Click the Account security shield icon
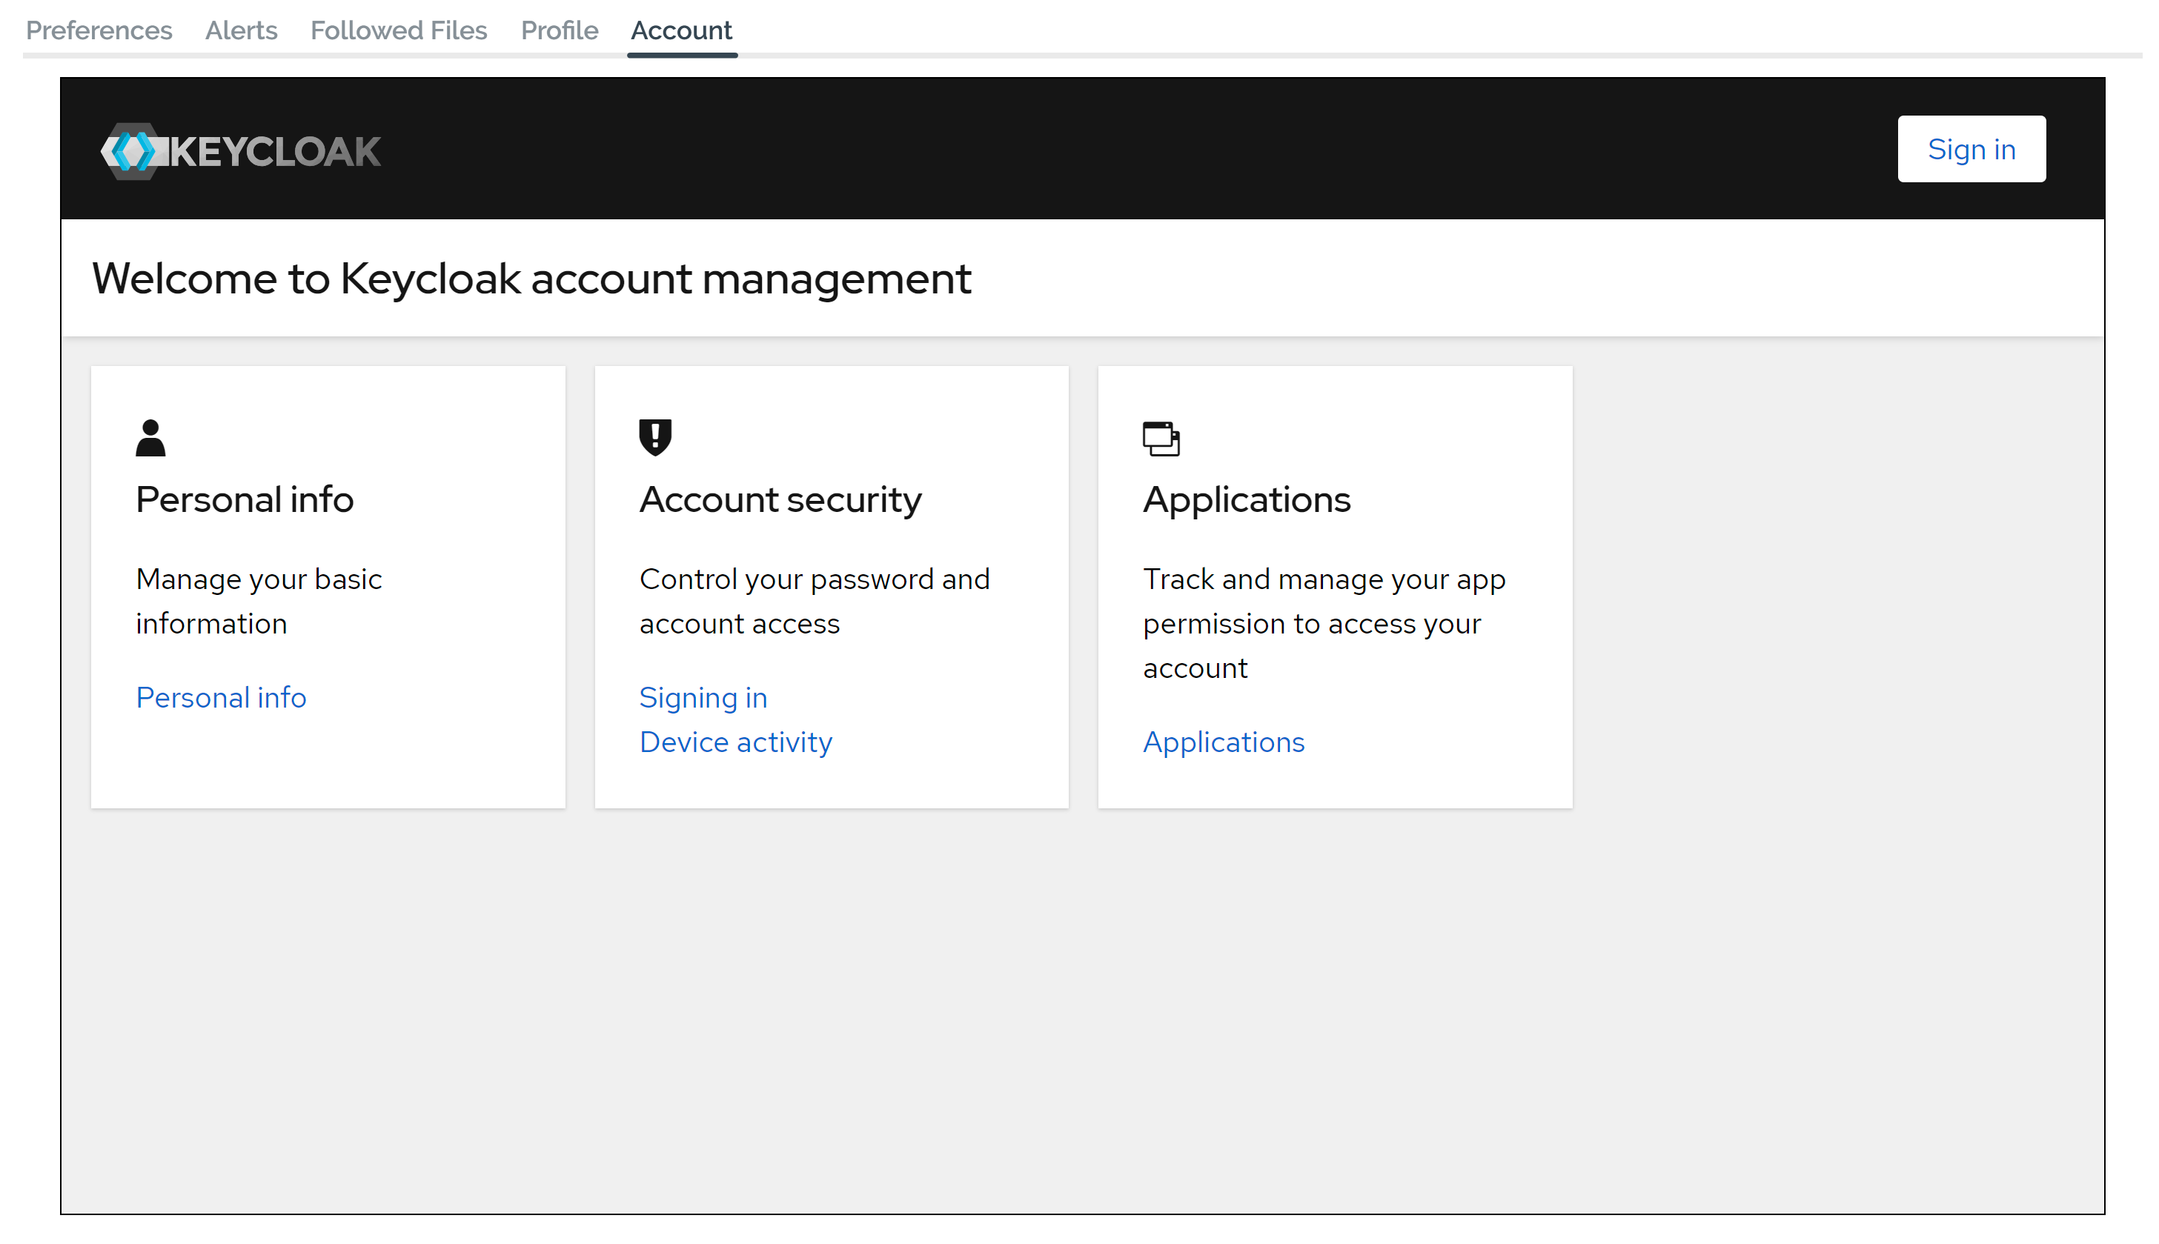2159x1244 pixels. coord(654,437)
